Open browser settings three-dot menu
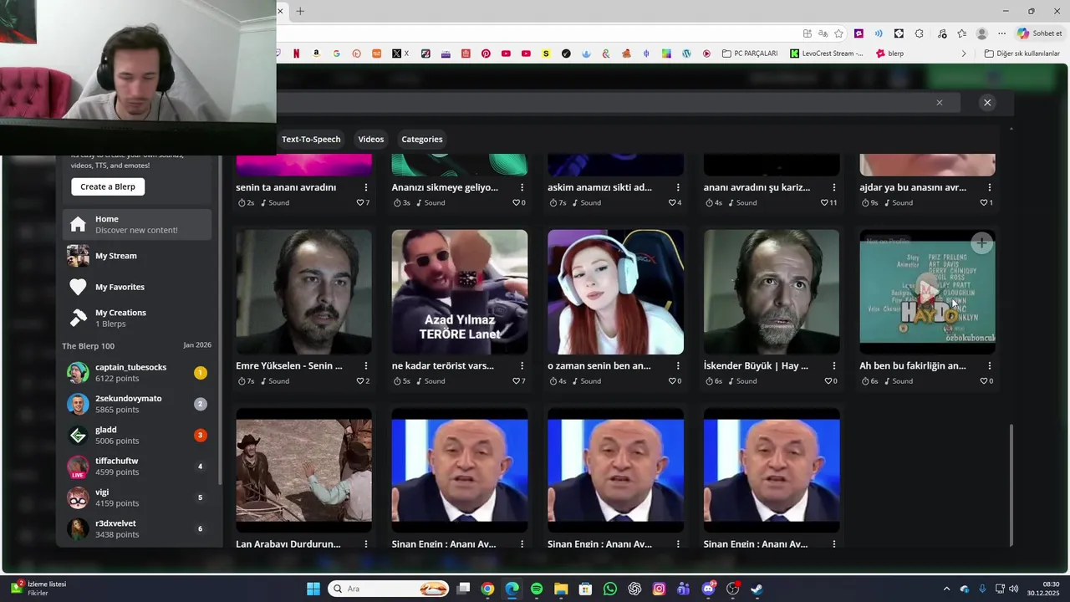1070x602 pixels. (1001, 33)
